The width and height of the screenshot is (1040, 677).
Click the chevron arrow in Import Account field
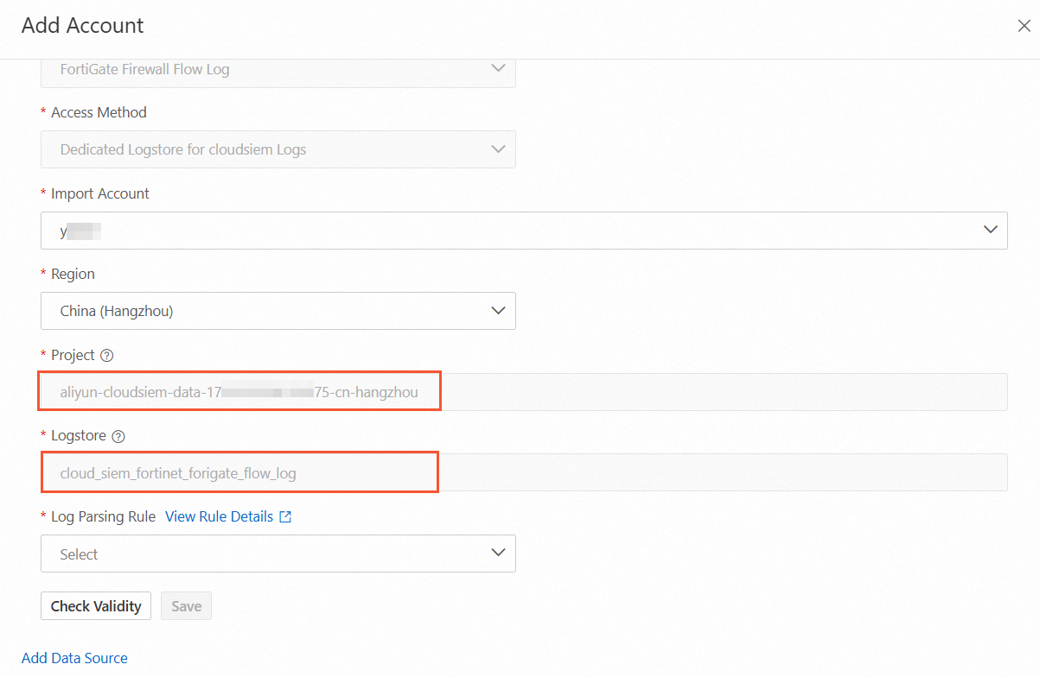pos(991,231)
